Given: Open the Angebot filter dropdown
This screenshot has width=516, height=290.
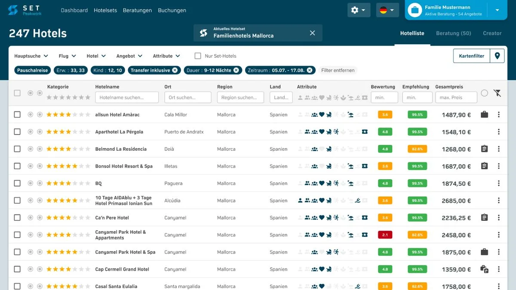Looking at the screenshot, I should [x=129, y=56].
